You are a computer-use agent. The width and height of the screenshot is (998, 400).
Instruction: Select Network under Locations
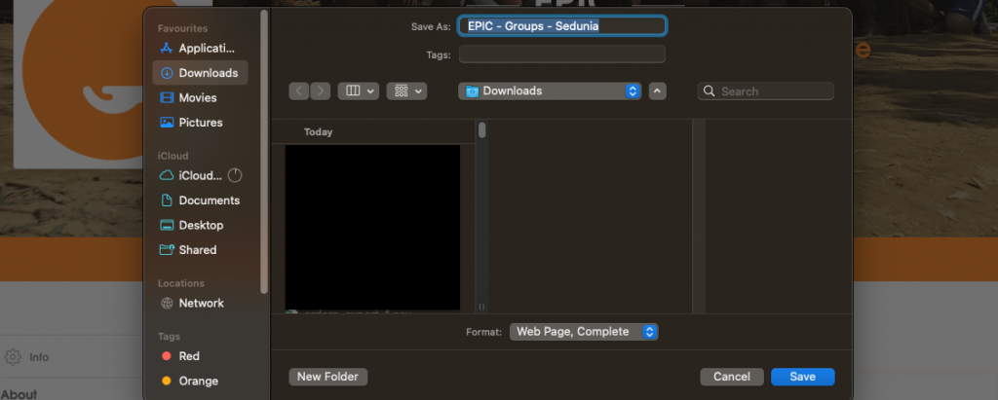pyautogui.click(x=201, y=304)
